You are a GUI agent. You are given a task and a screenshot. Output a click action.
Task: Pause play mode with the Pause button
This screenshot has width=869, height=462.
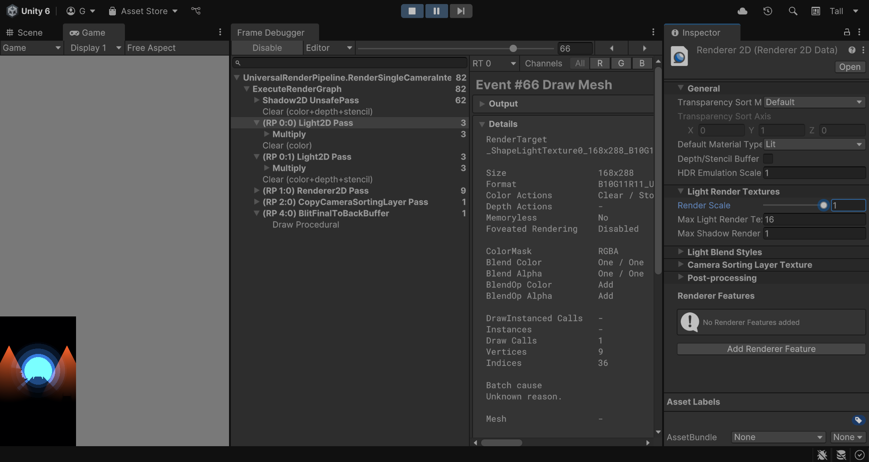point(436,11)
